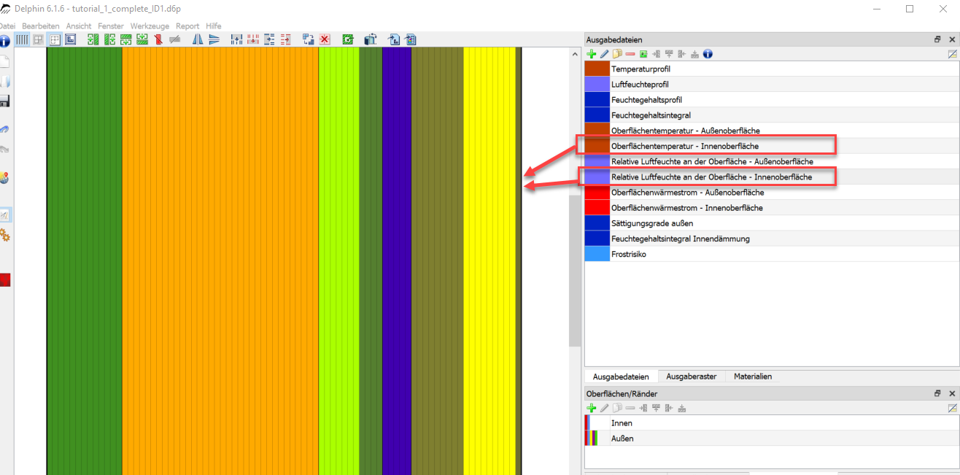Select the Innen surface entry

772,422
